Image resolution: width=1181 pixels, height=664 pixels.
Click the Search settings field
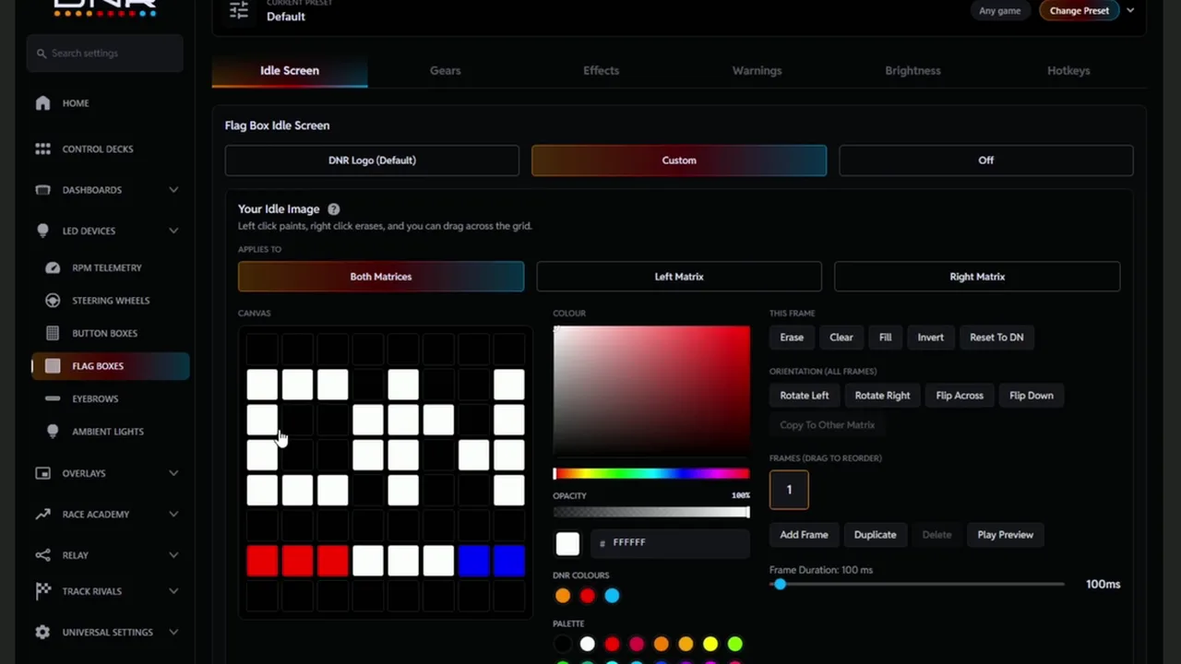(105, 53)
